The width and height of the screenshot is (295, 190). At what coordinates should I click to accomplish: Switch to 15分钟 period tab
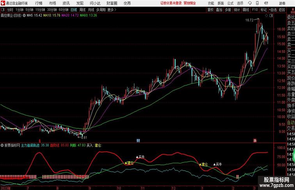pos(40,10)
